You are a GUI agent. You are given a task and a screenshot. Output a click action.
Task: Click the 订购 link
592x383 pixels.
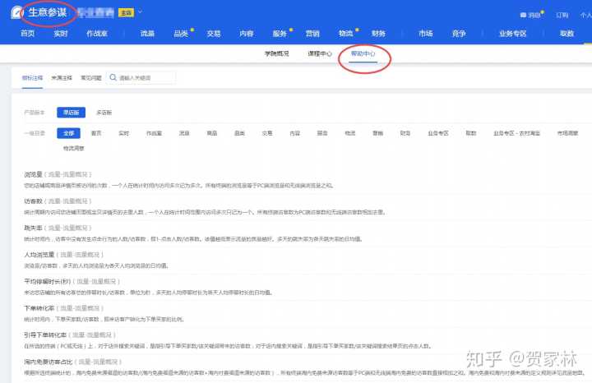click(562, 14)
